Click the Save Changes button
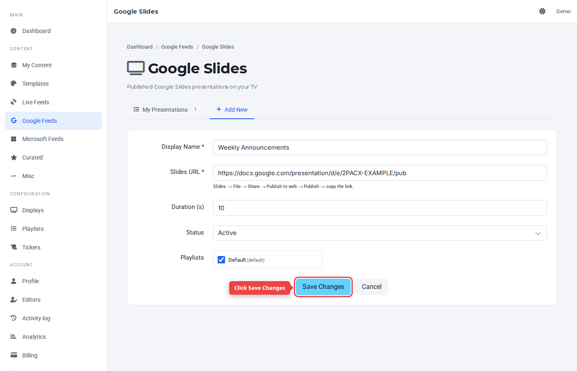 click(x=323, y=287)
